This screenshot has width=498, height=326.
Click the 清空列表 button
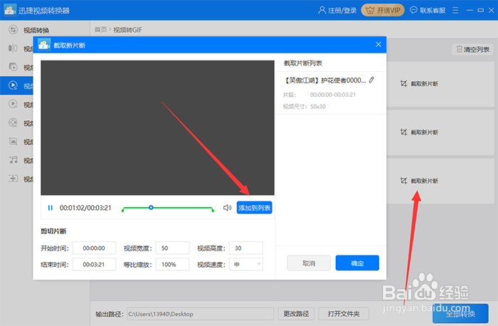pos(472,49)
